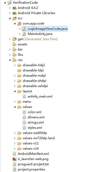Click the ic_launcher-web.png image icon
Image resolution: width=95 pixels, height=172 pixels.
(x=14, y=159)
